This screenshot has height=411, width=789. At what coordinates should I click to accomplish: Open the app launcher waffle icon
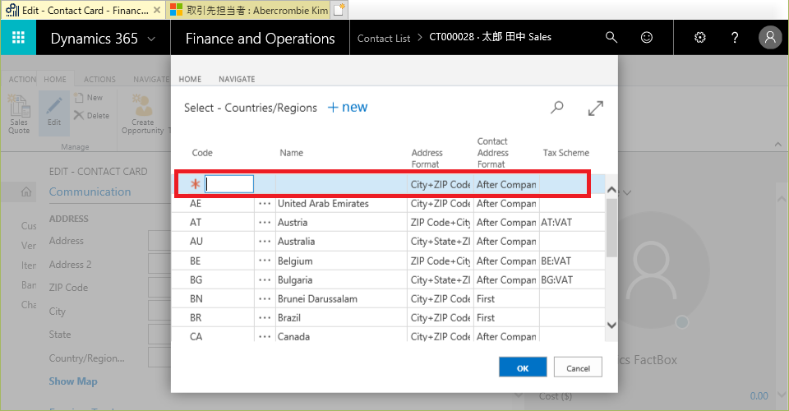click(18, 38)
